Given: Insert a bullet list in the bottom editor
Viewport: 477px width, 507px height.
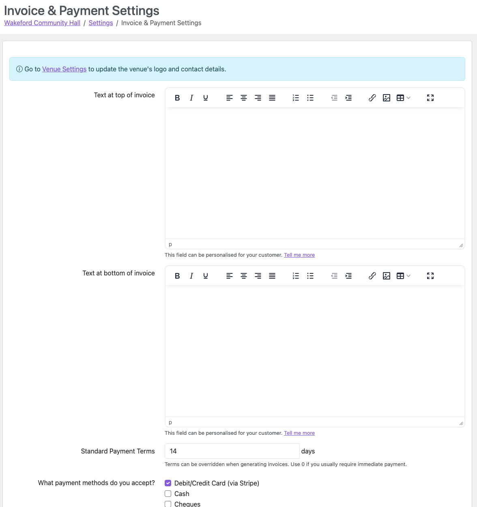Looking at the screenshot, I should (x=310, y=275).
